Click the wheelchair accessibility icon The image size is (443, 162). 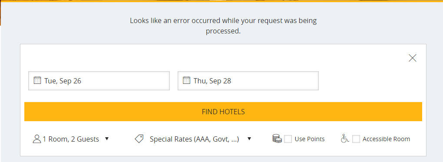(345, 139)
